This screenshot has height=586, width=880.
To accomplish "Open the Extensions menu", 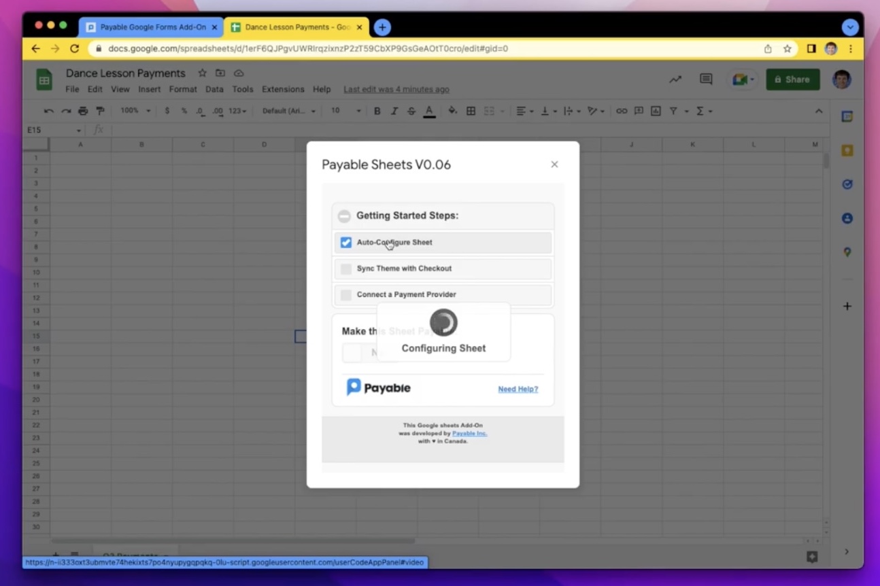I will tap(282, 89).
